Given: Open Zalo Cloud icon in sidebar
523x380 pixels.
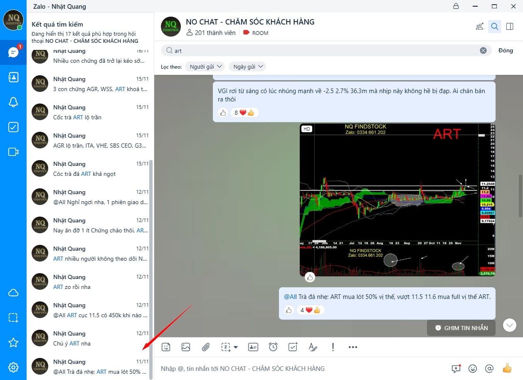Looking at the screenshot, I should pos(13,293).
